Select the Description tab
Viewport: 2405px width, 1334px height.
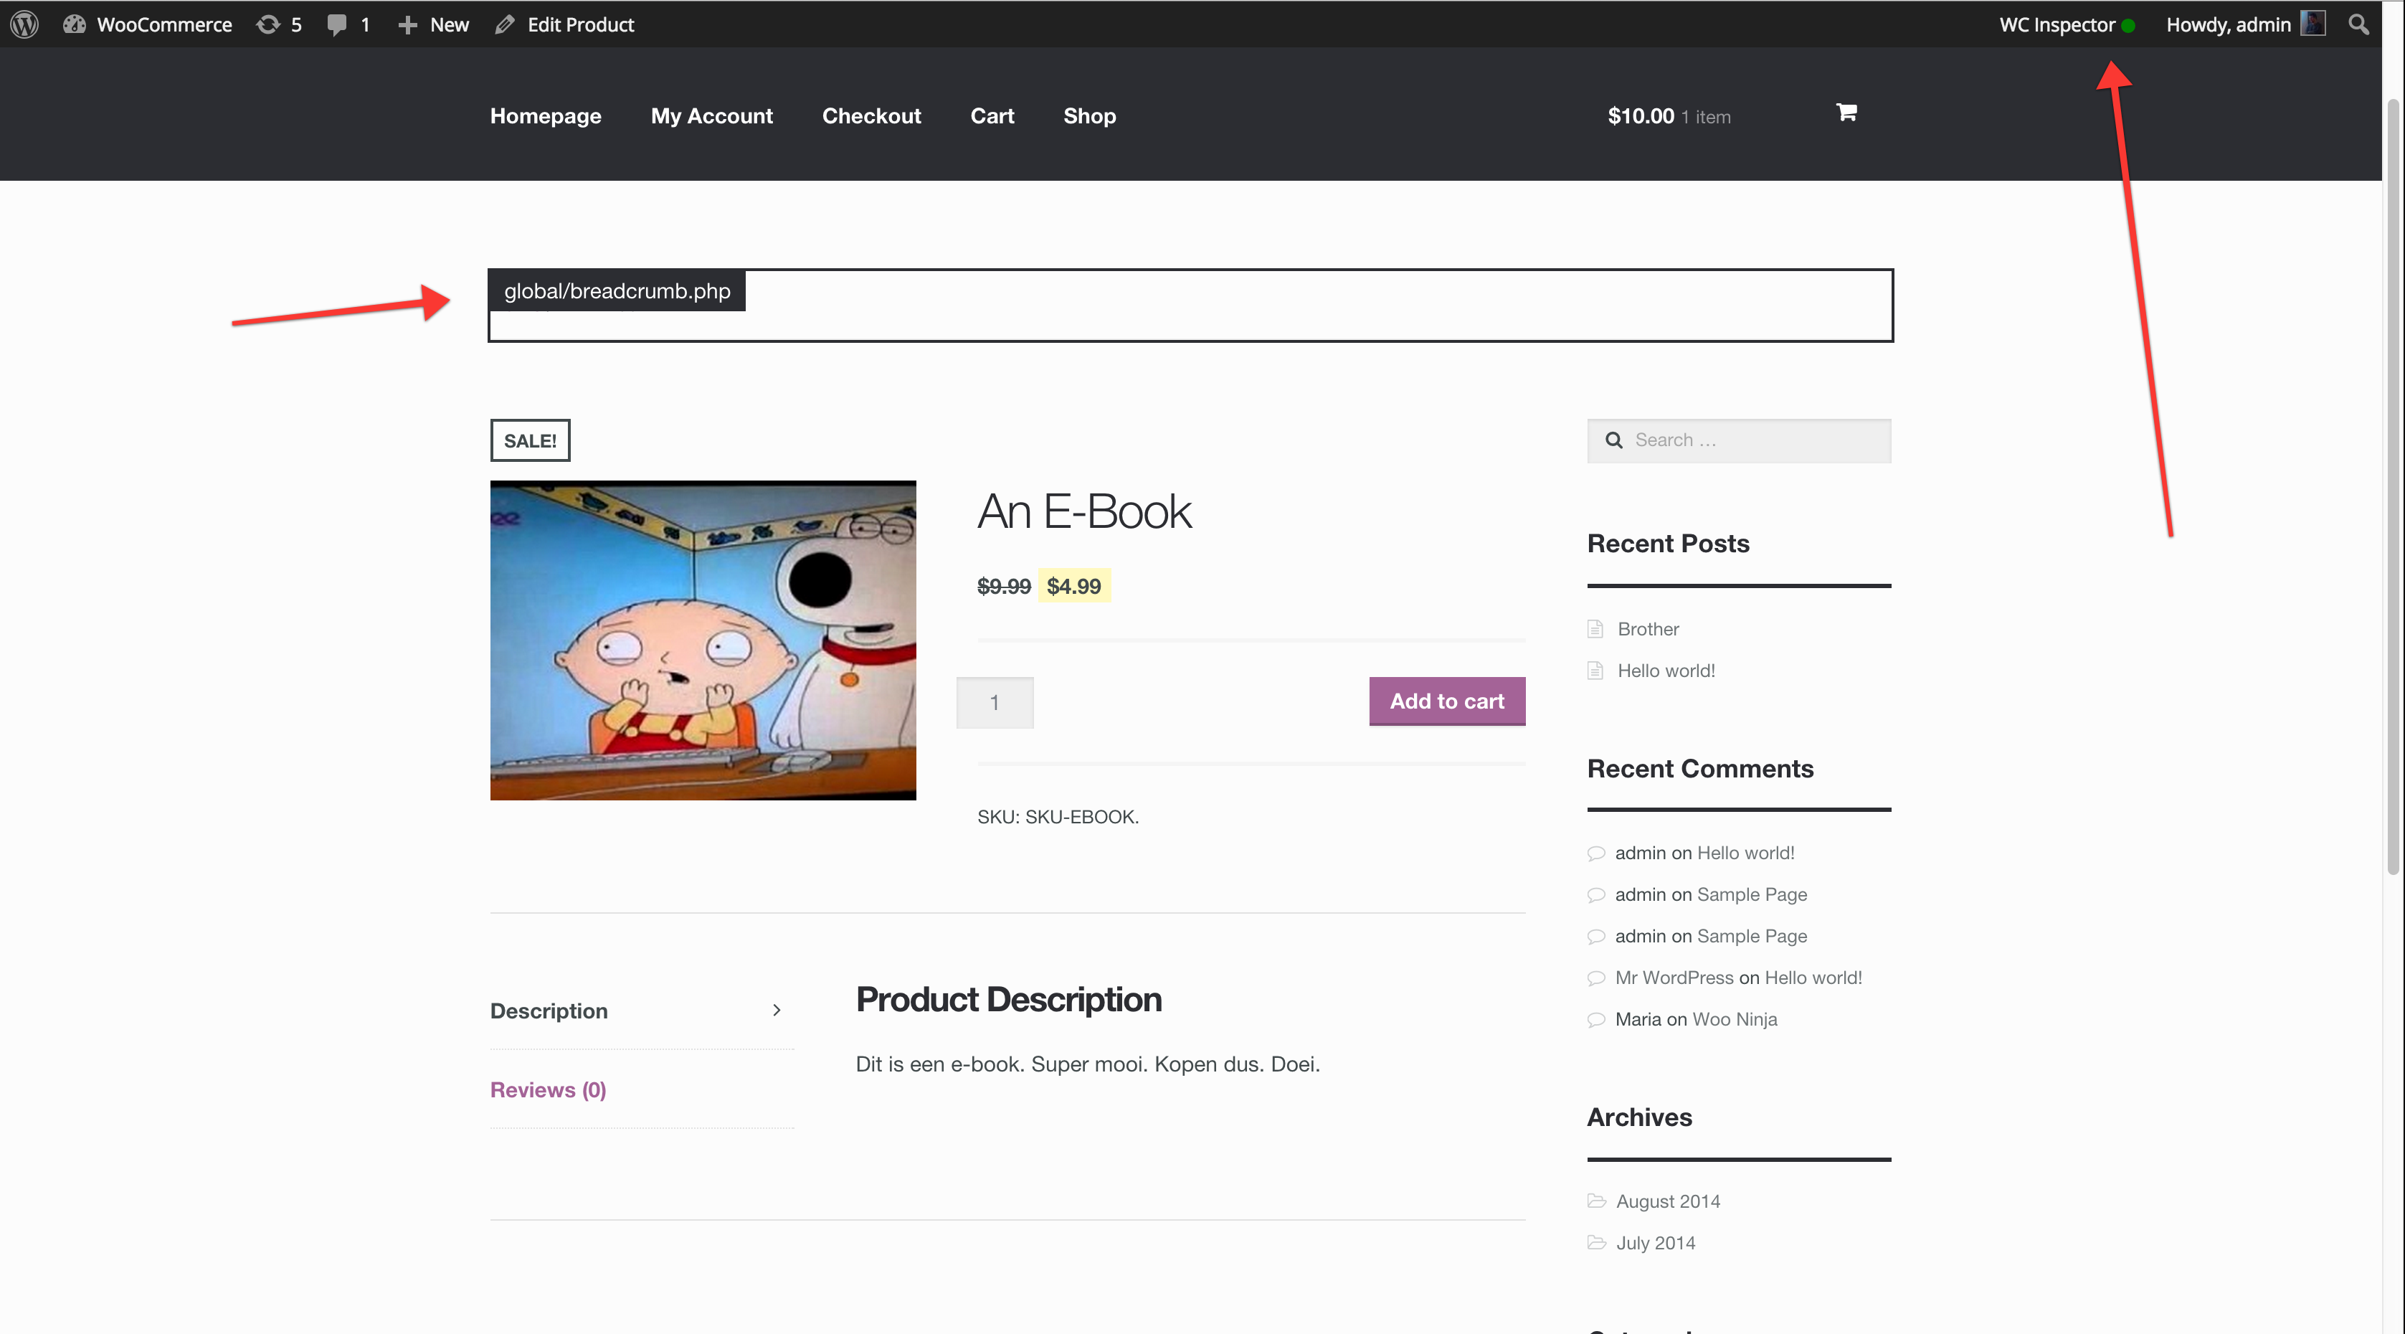[549, 1011]
